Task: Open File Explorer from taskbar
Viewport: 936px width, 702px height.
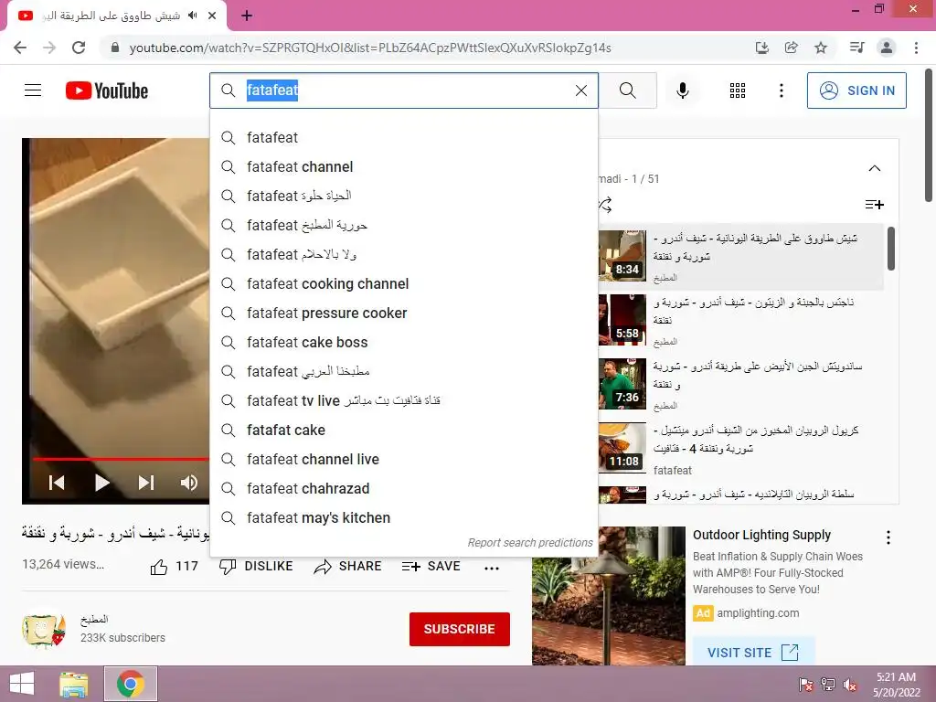Action: click(x=74, y=684)
